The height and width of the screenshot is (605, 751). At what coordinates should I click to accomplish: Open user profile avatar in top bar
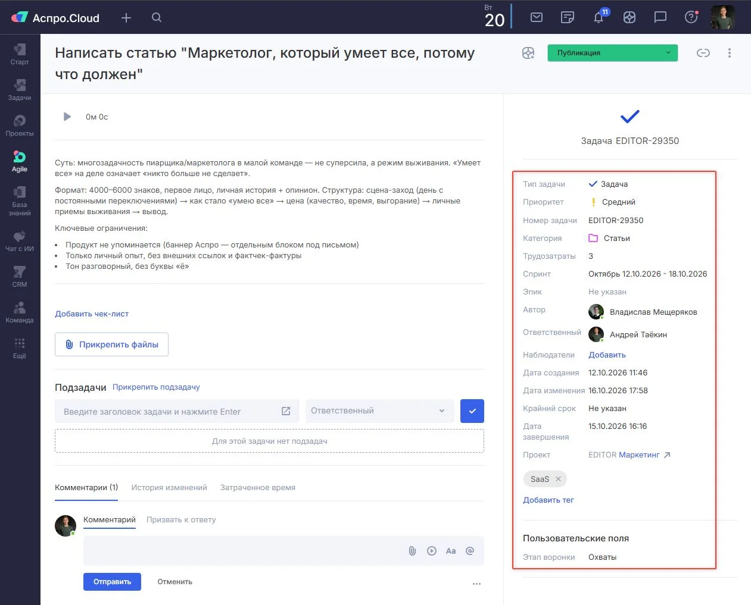click(x=723, y=17)
